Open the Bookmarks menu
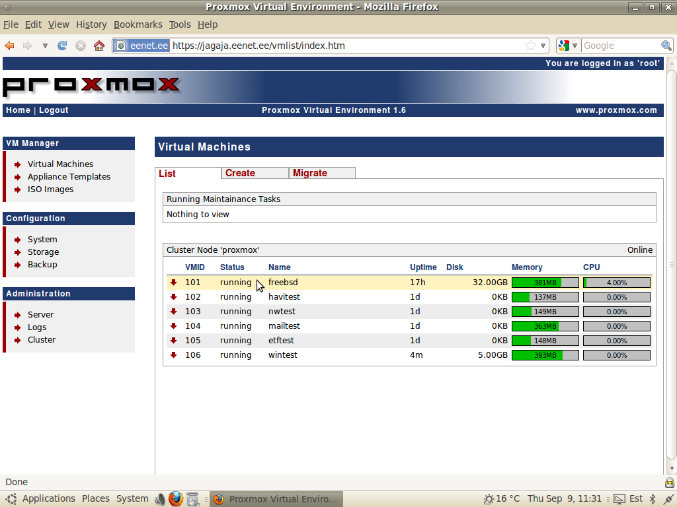This screenshot has height=507, width=677. point(138,24)
